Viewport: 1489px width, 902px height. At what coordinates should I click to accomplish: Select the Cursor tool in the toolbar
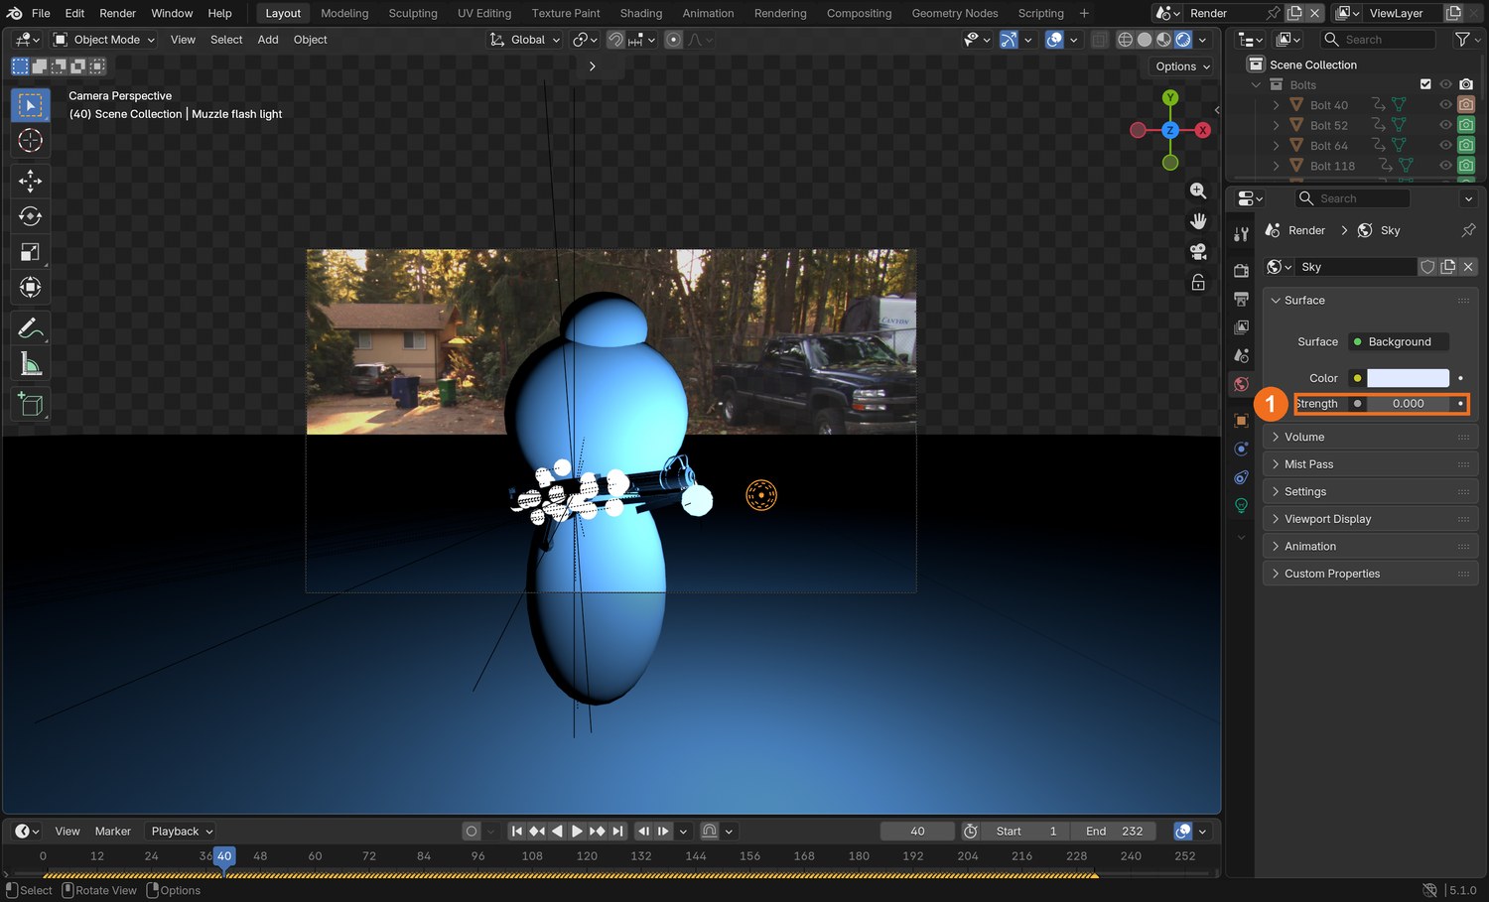coord(31,141)
